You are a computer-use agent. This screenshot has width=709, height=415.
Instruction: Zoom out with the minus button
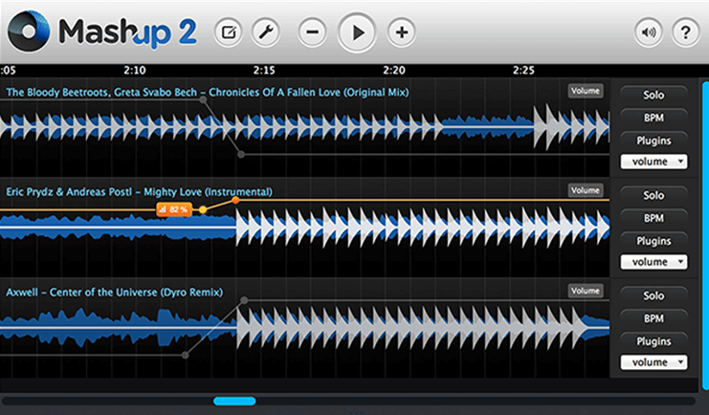312,33
